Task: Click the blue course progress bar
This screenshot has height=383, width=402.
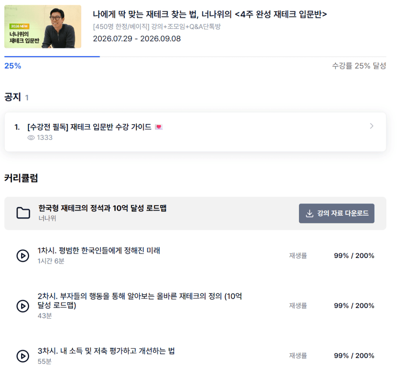Action: pos(52,56)
